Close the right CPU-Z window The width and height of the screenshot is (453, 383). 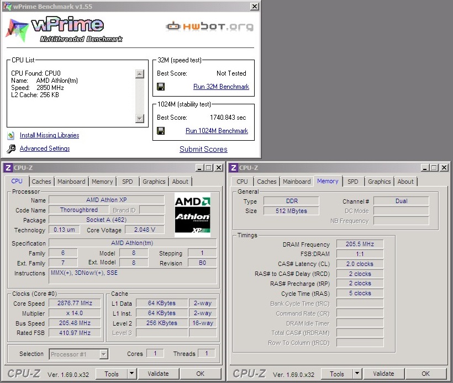pyautogui.click(x=444, y=168)
